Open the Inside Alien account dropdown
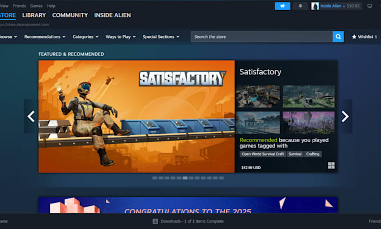 pyautogui.click(x=332, y=6)
